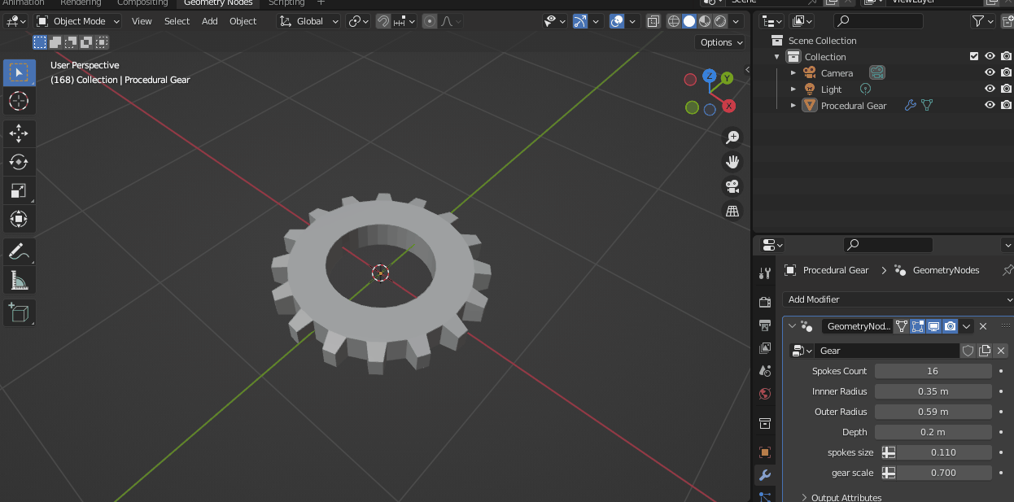Open the Add menu

pos(210,21)
